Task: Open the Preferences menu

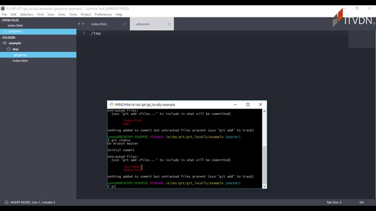Action: click(x=103, y=14)
